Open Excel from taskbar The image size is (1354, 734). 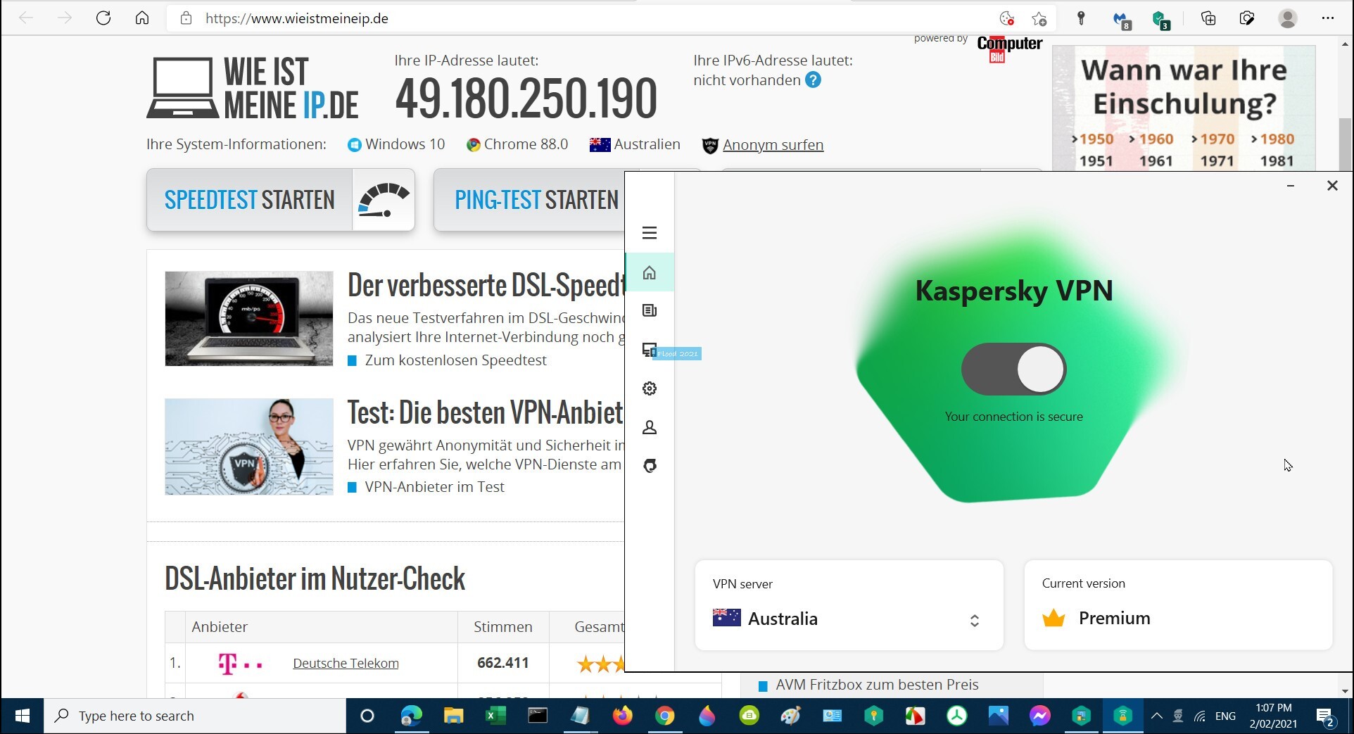coord(495,716)
